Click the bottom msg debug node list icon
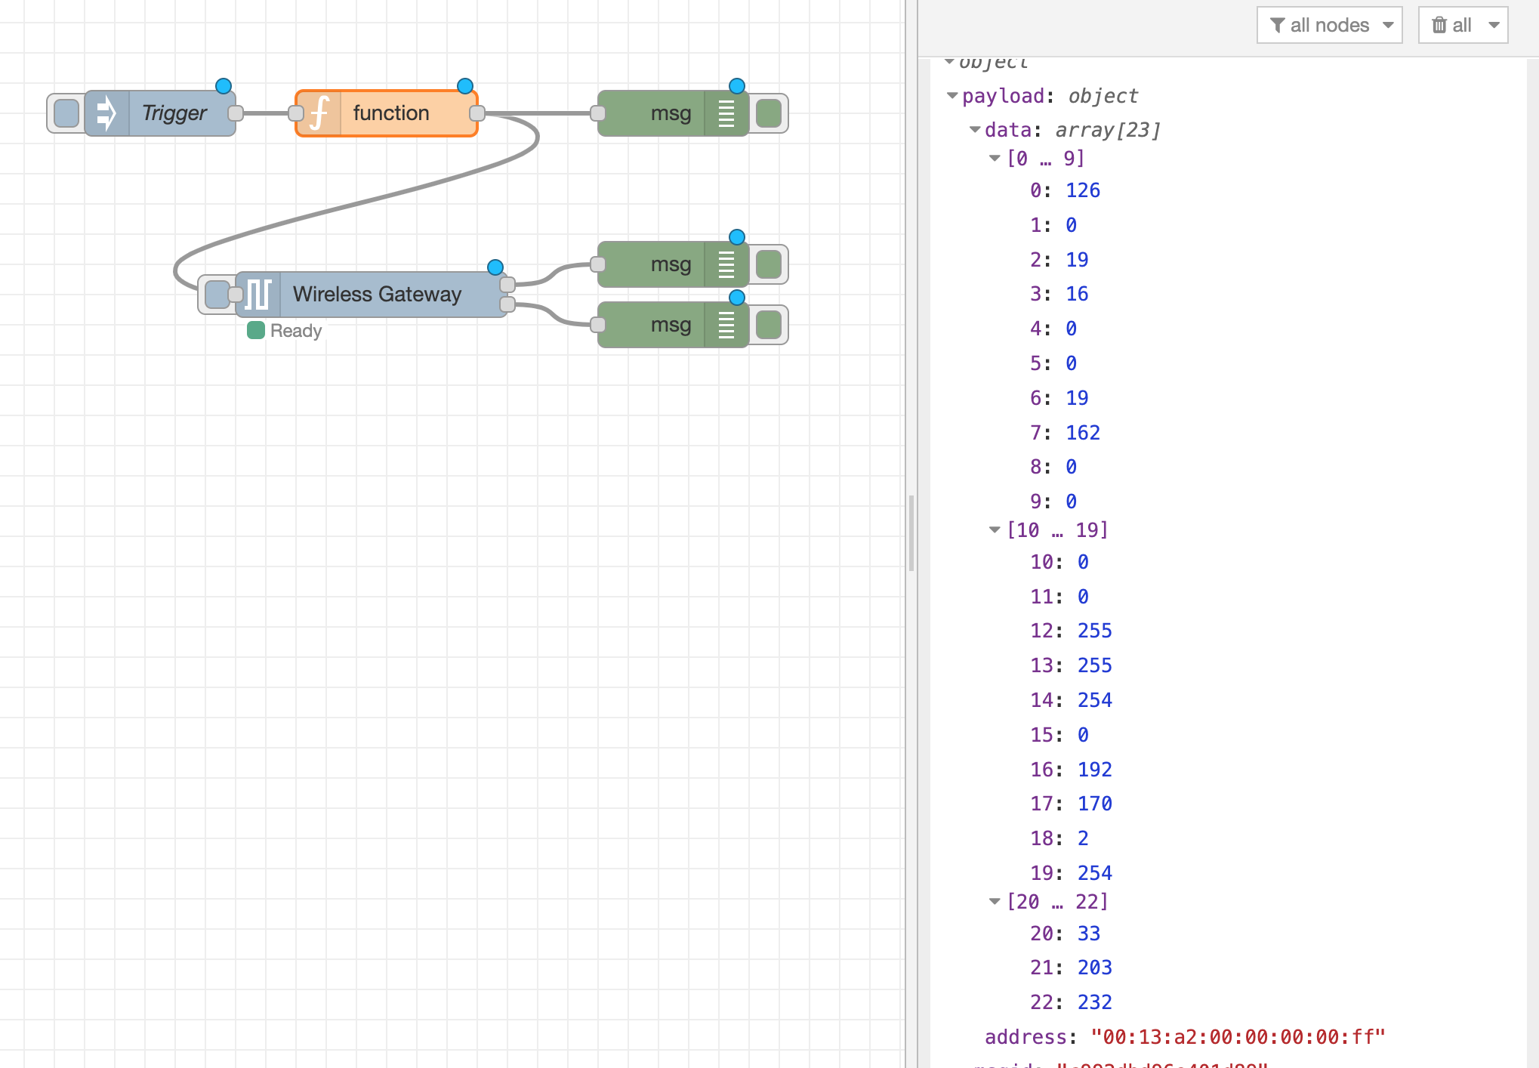This screenshot has width=1539, height=1068. coord(726,325)
